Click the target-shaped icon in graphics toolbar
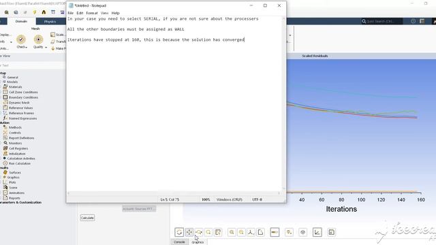The width and height of the screenshot is (436, 245). [302, 232]
